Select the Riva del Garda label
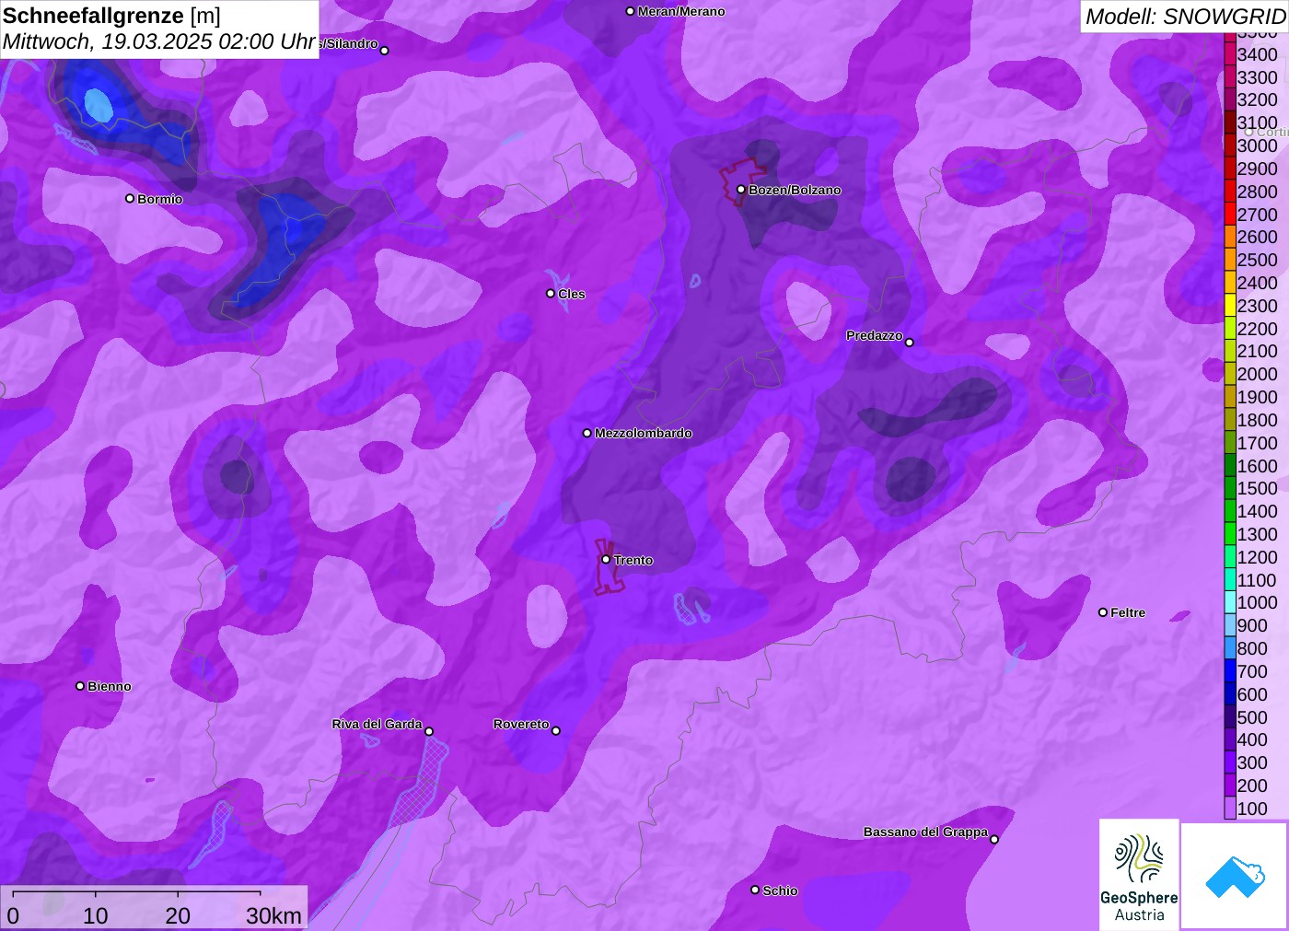 377,724
